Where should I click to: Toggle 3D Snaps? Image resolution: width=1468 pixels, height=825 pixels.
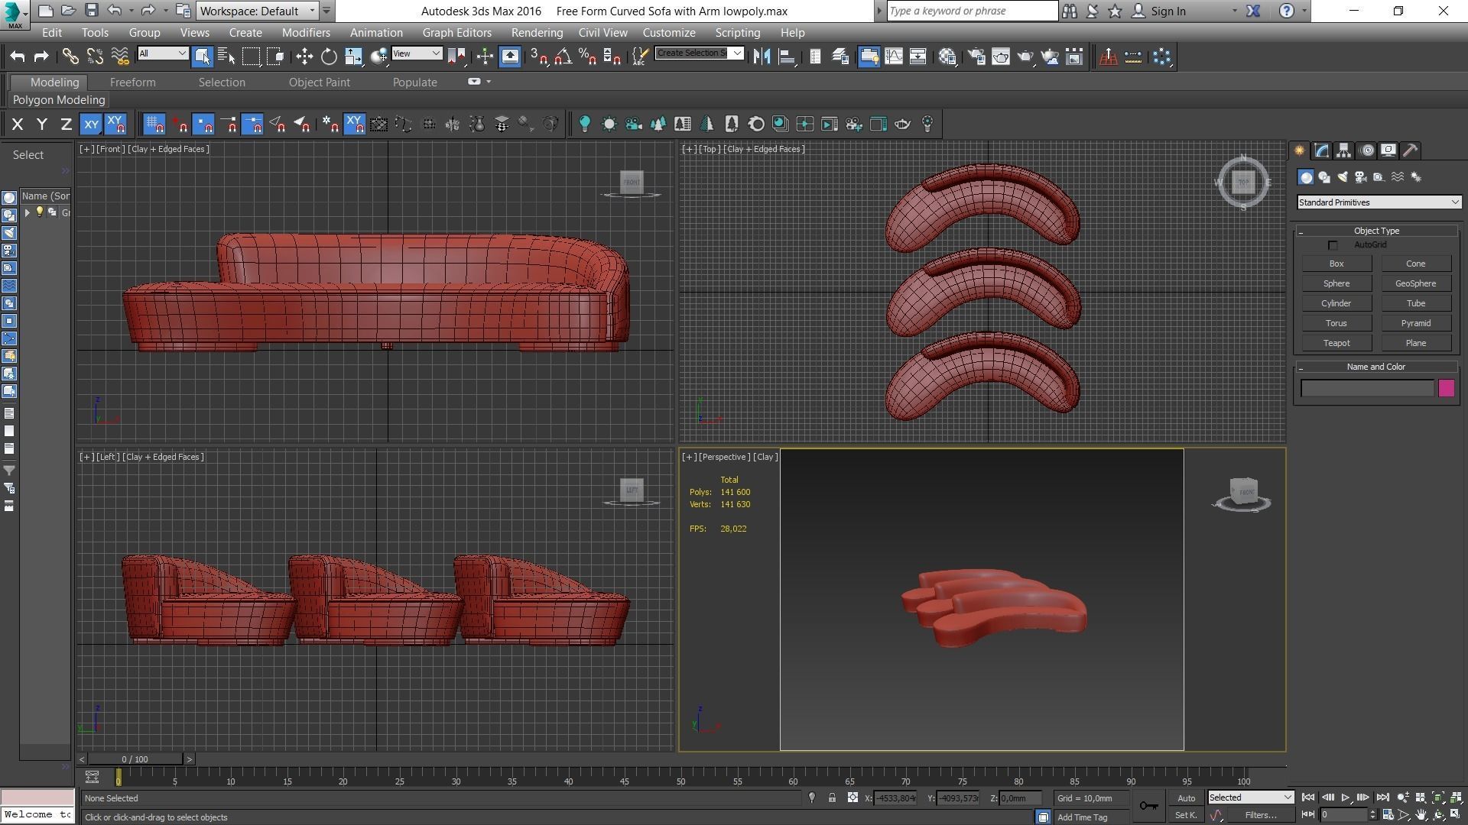539,57
